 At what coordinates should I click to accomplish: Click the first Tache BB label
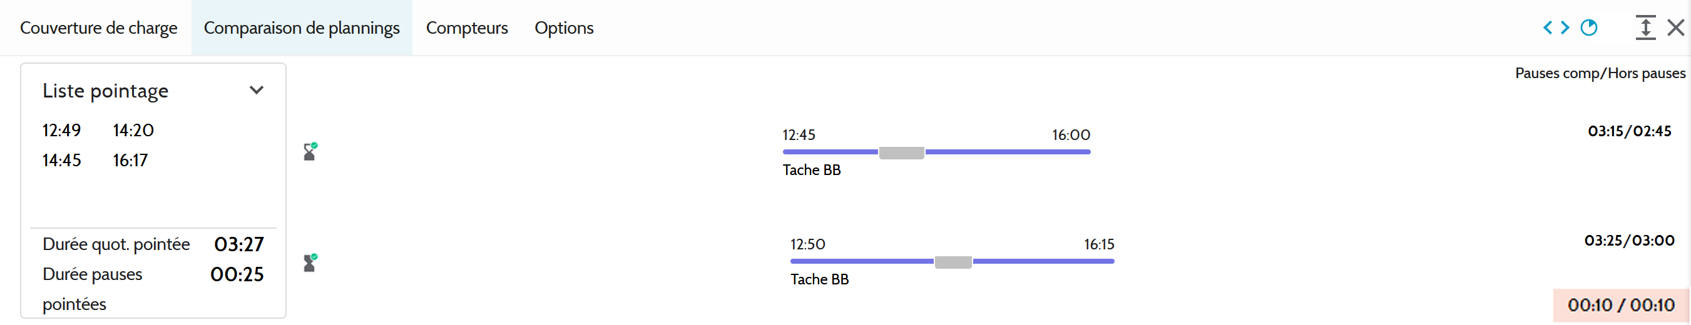click(811, 171)
